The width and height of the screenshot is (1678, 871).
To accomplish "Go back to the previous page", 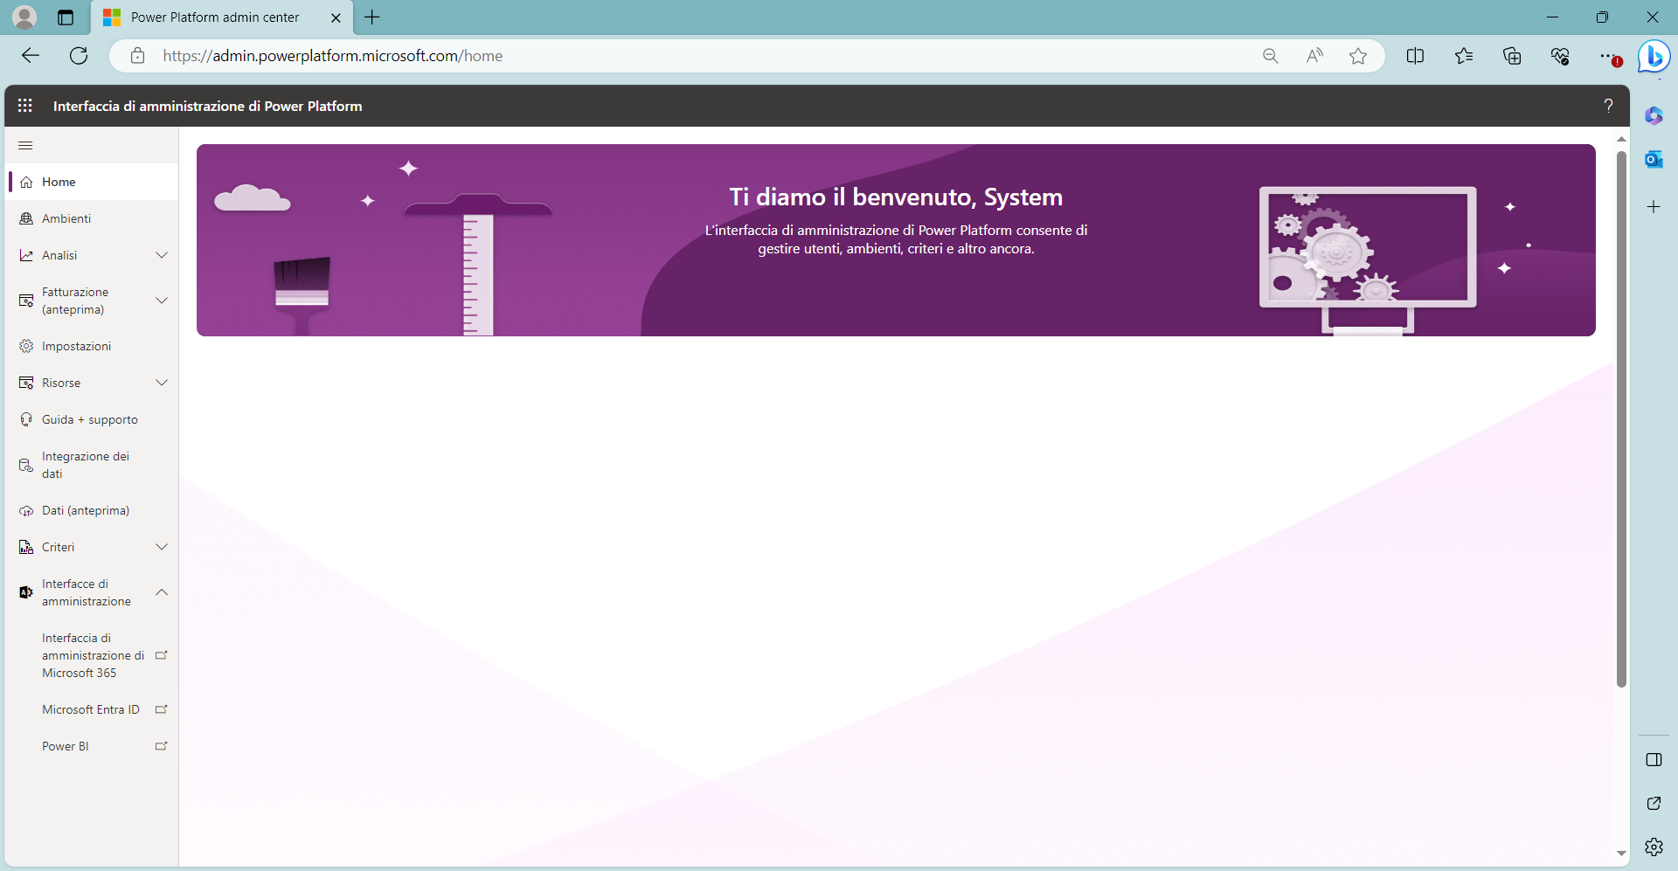I will click(31, 57).
